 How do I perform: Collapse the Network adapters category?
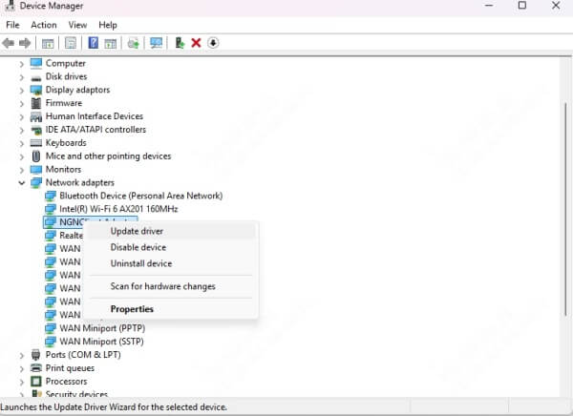click(21, 182)
